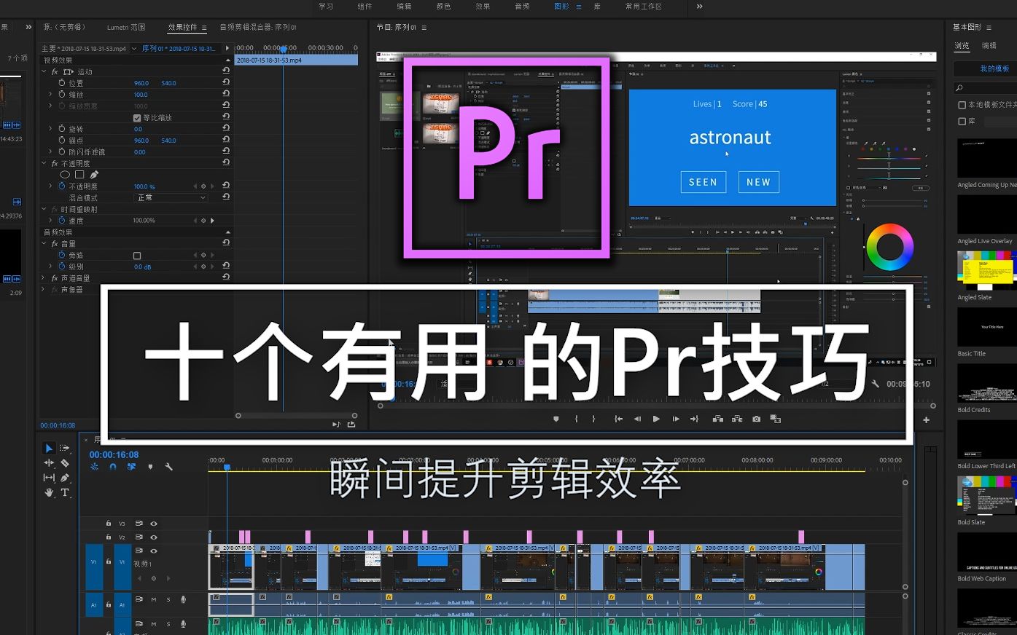Select the Razor tool
This screenshot has height=635, width=1017.
[x=65, y=463]
